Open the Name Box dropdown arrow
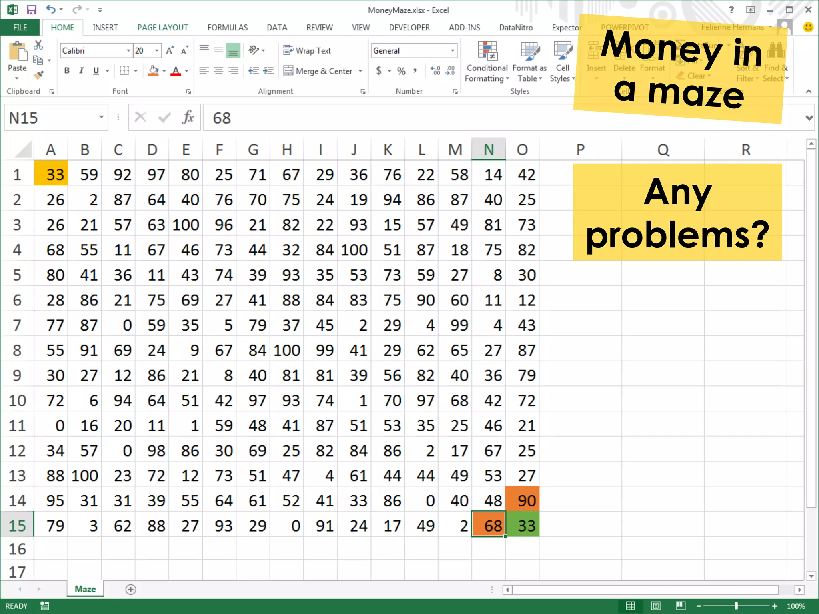 tap(101, 118)
